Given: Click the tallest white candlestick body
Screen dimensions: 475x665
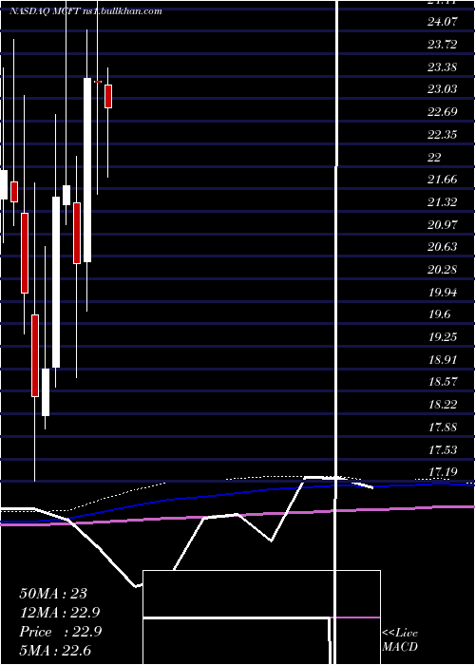Looking at the screenshot, I should pos(87,170).
